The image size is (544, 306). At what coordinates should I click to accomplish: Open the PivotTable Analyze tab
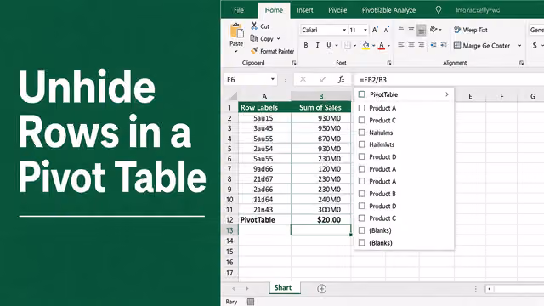click(388, 10)
